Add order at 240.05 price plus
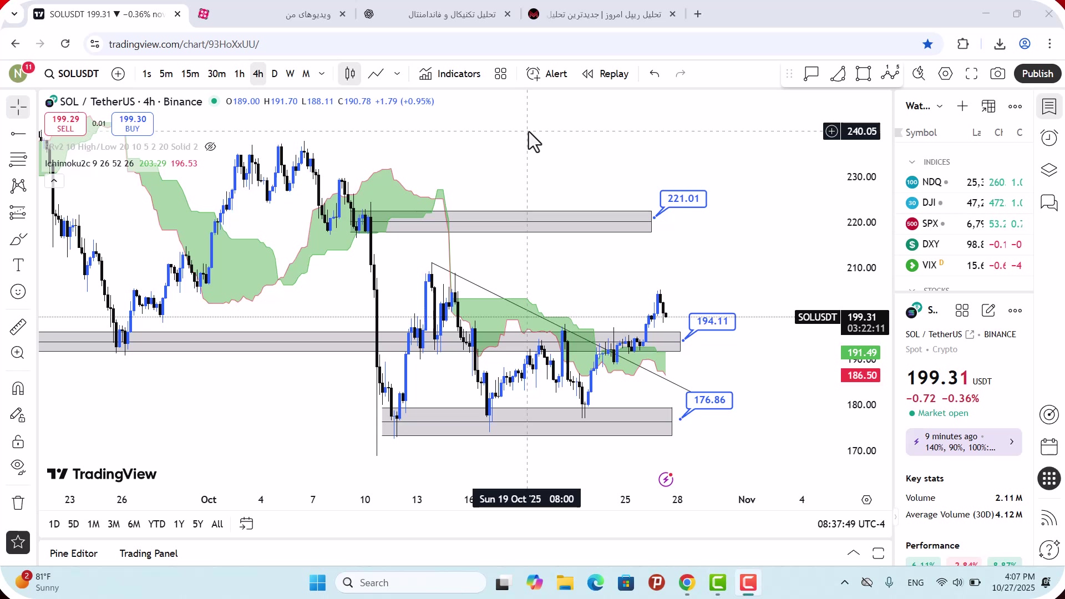Image resolution: width=1065 pixels, height=599 pixels. [x=831, y=131]
